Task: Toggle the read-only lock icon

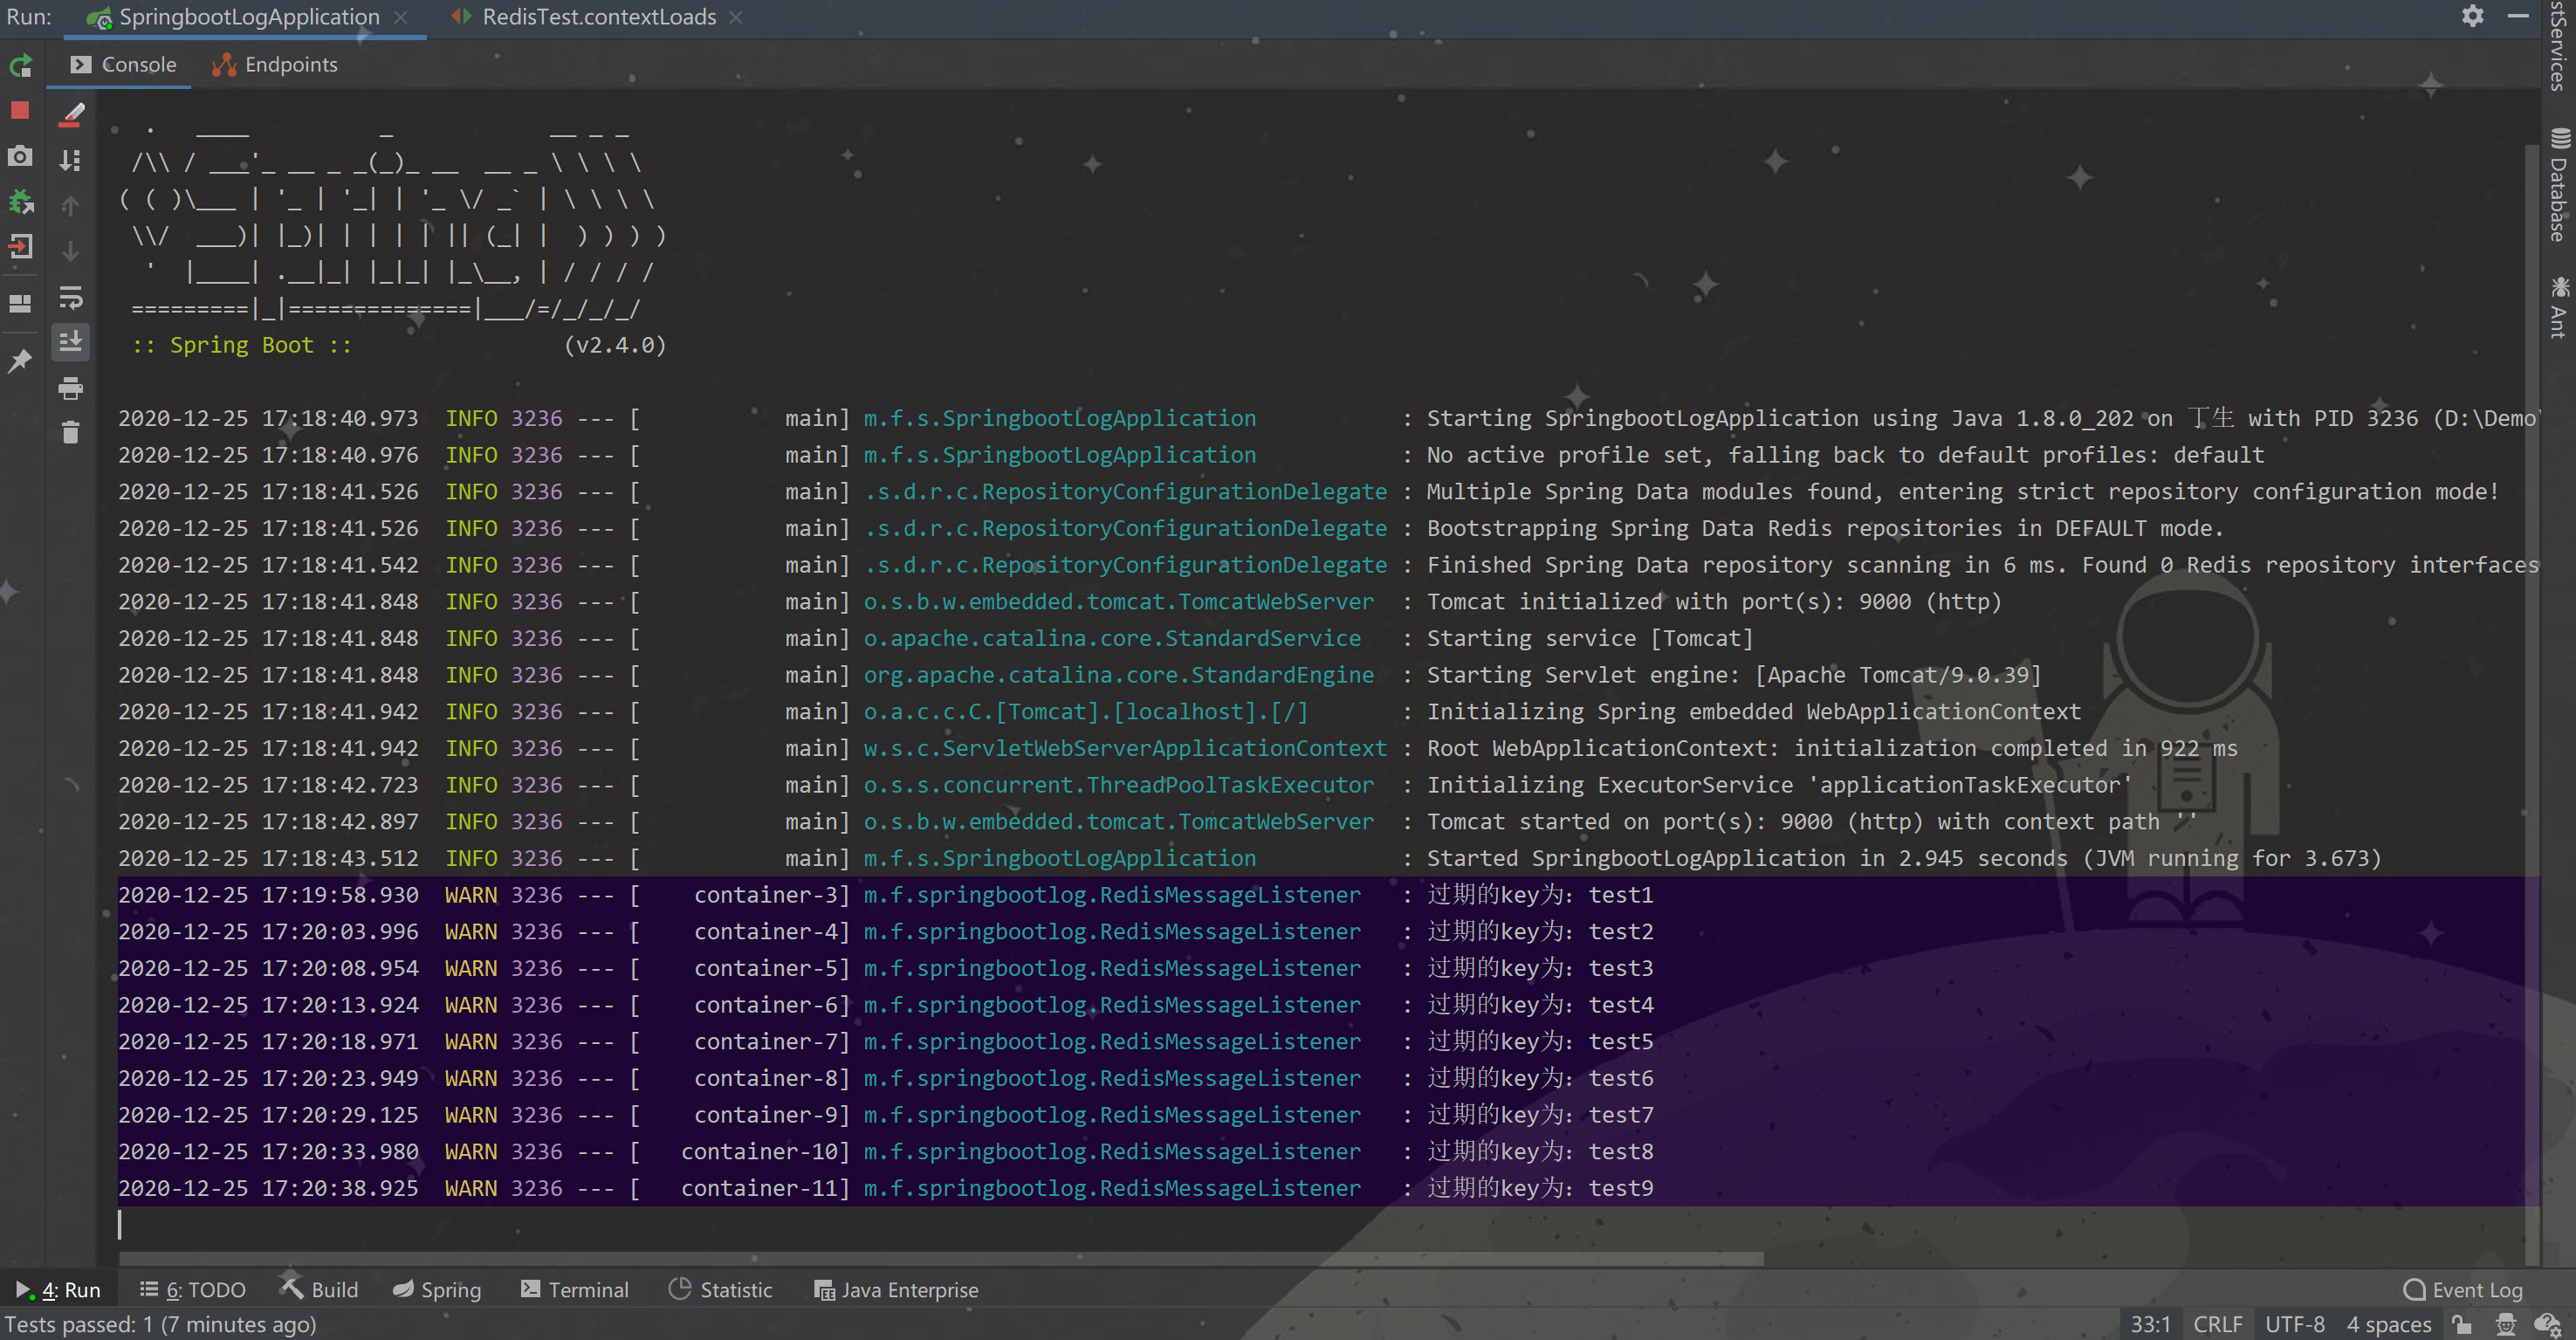Action: click(2462, 1324)
